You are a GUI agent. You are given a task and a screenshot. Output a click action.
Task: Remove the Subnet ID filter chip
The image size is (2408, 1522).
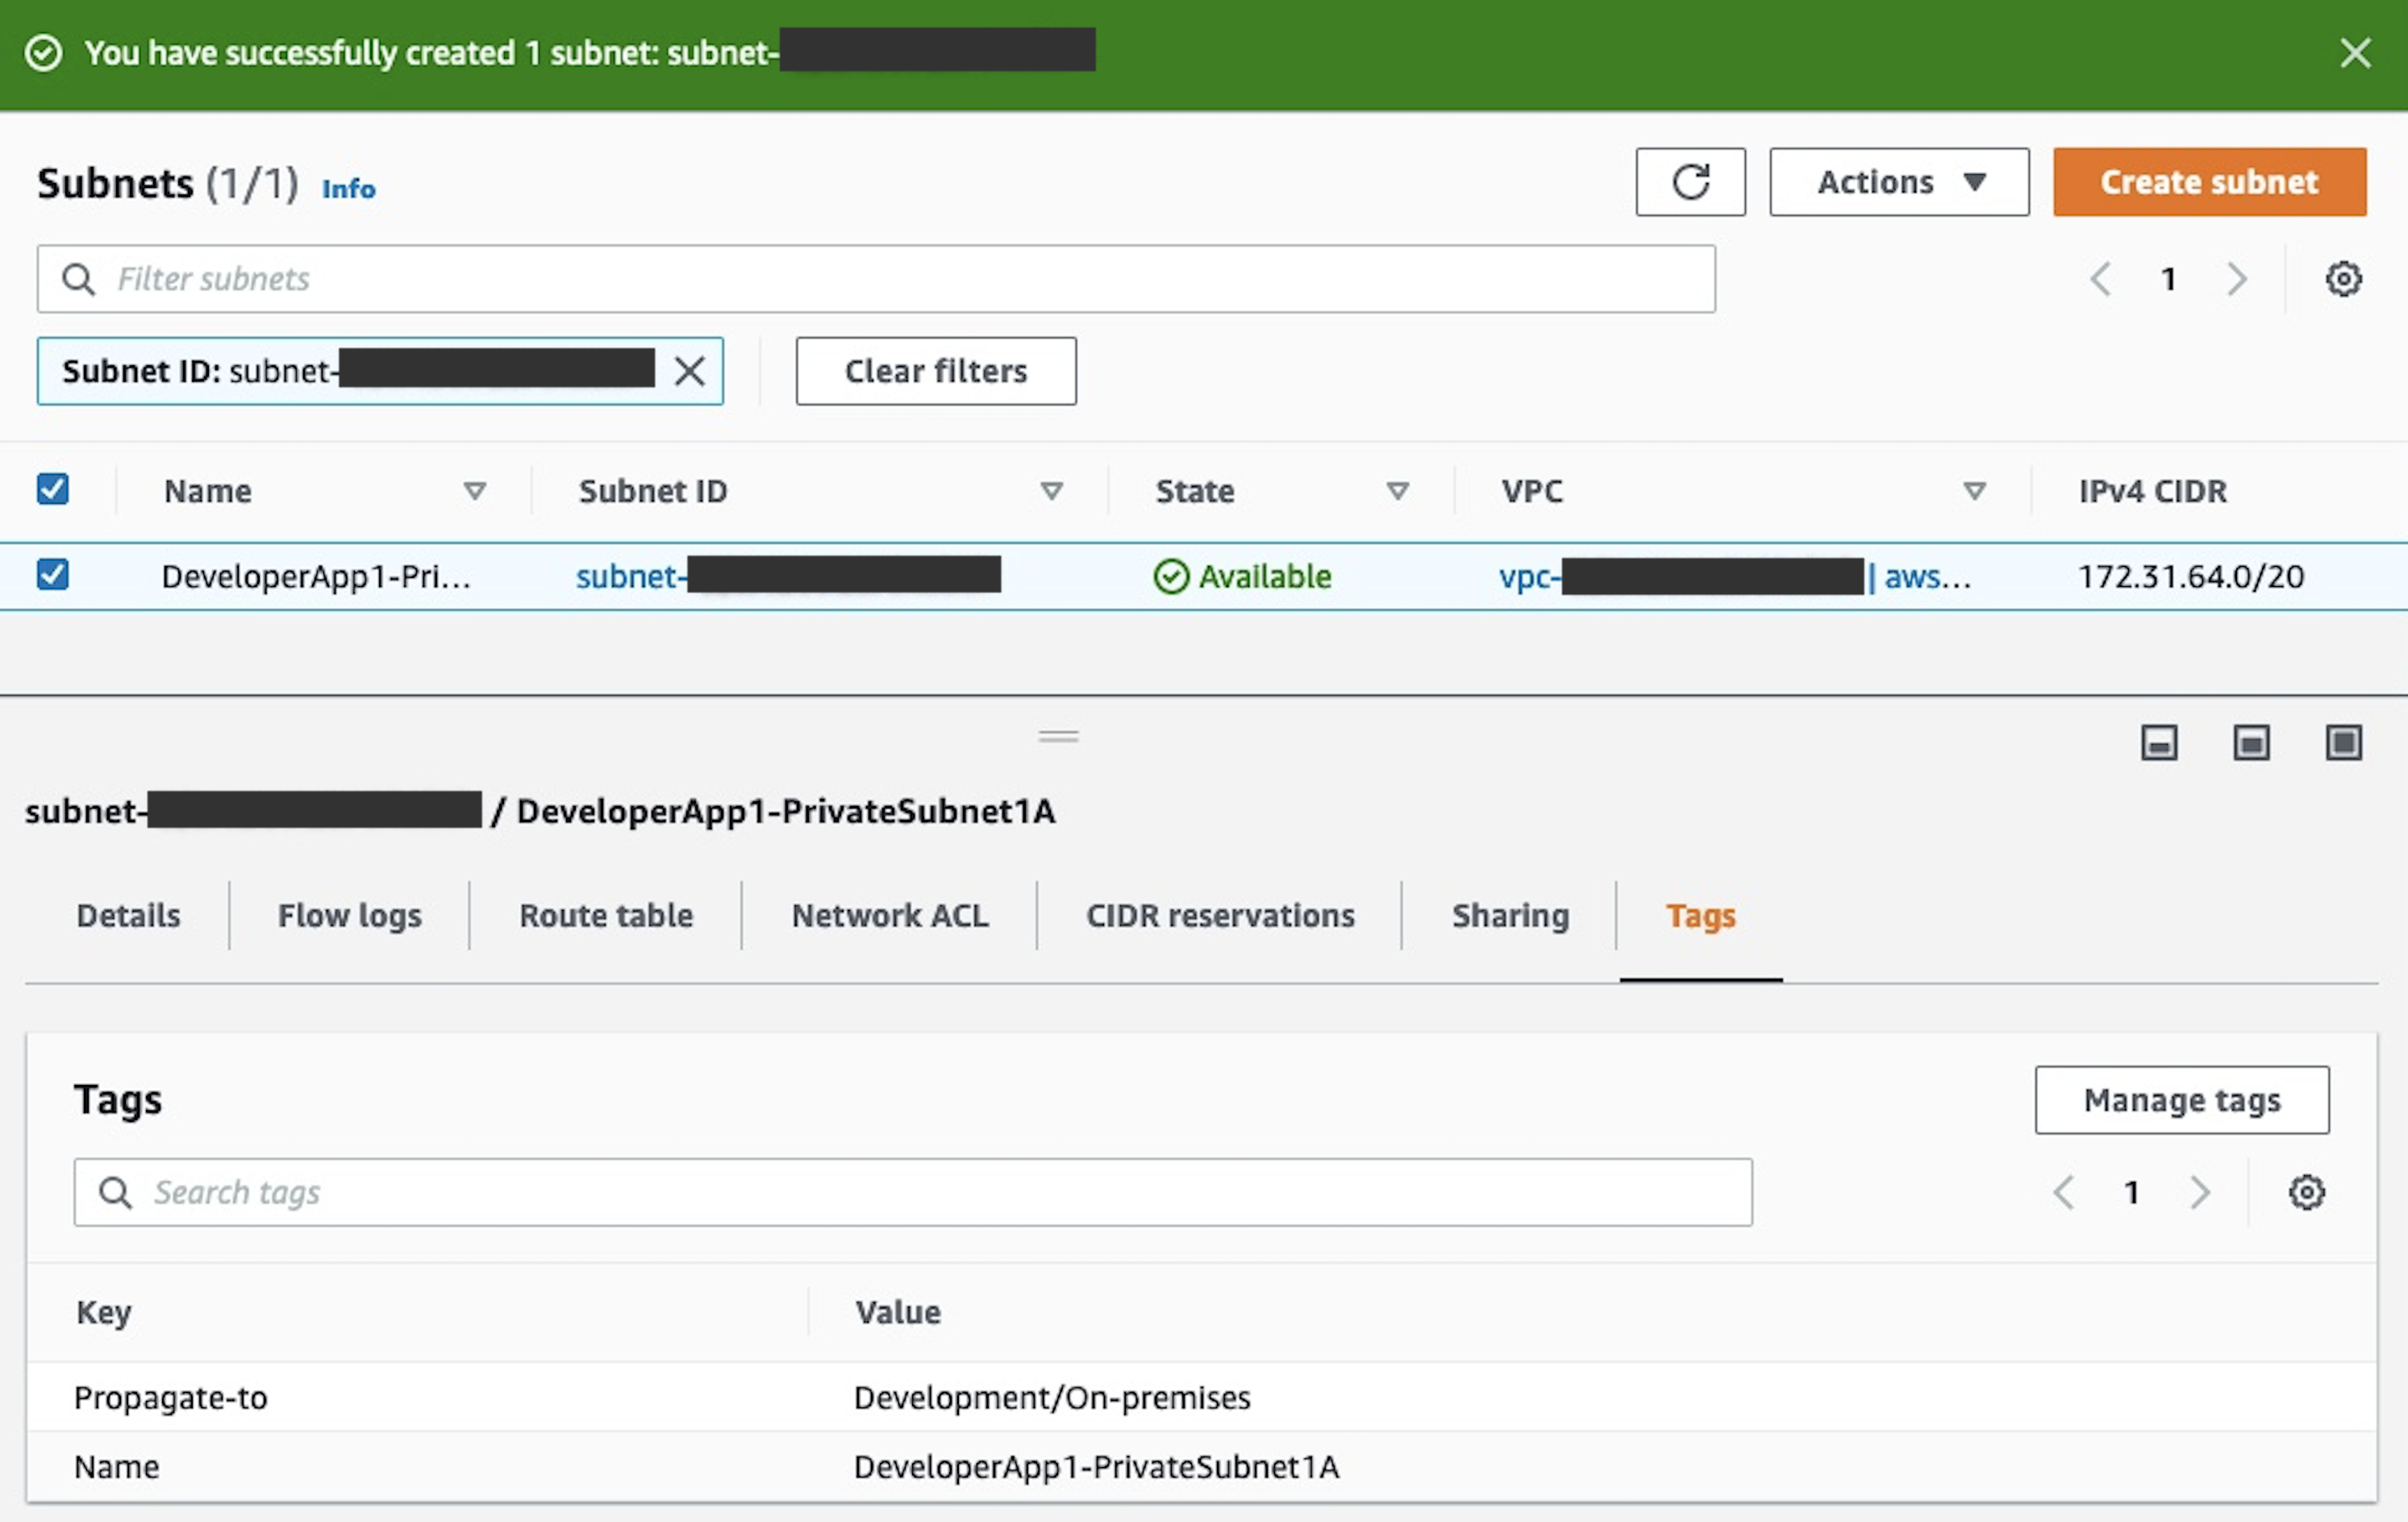[x=689, y=371]
